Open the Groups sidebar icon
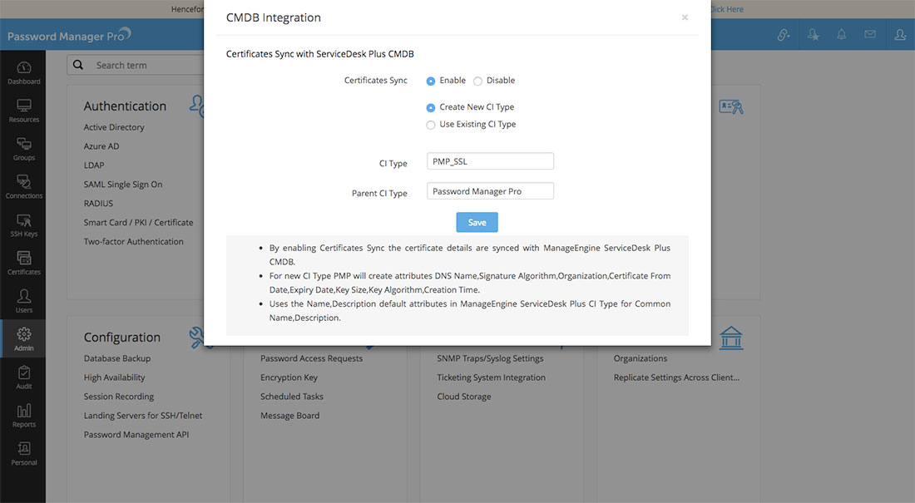 click(23, 149)
